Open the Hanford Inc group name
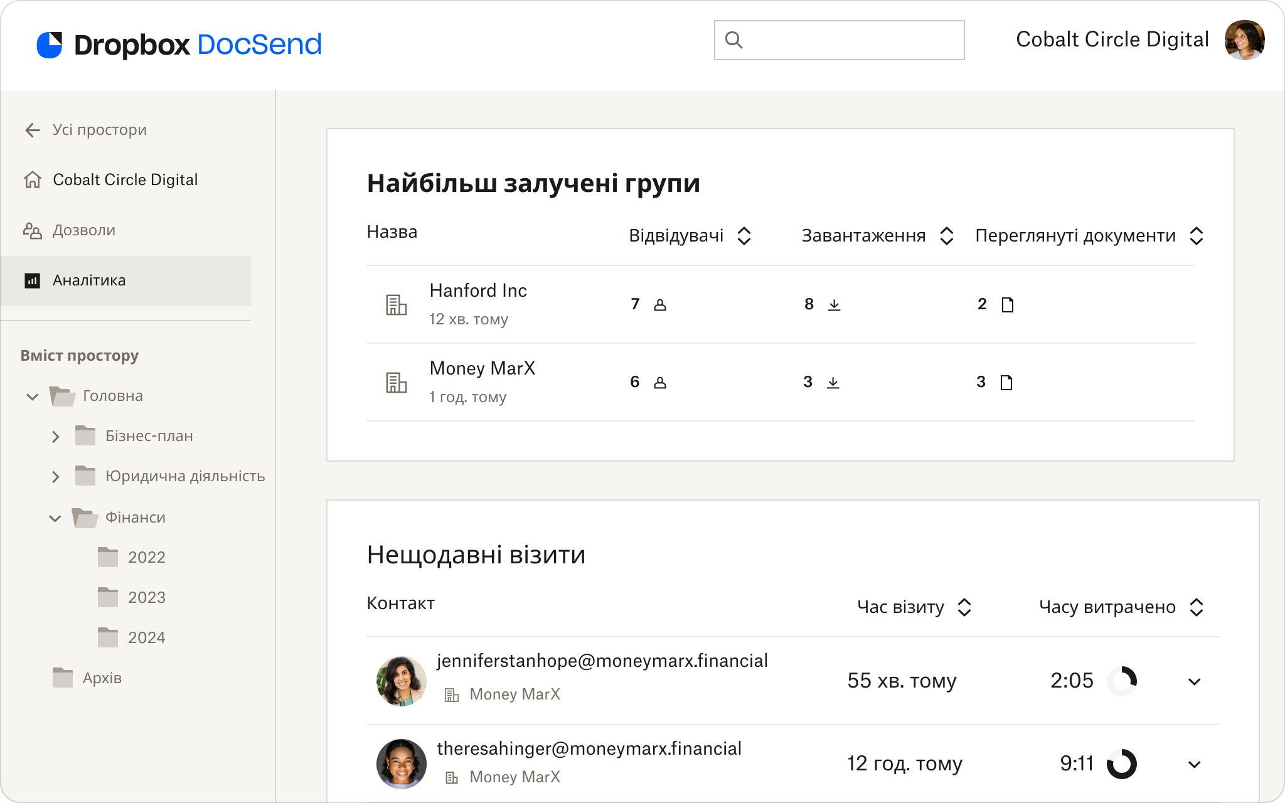This screenshot has width=1285, height=803. [478, 290]
